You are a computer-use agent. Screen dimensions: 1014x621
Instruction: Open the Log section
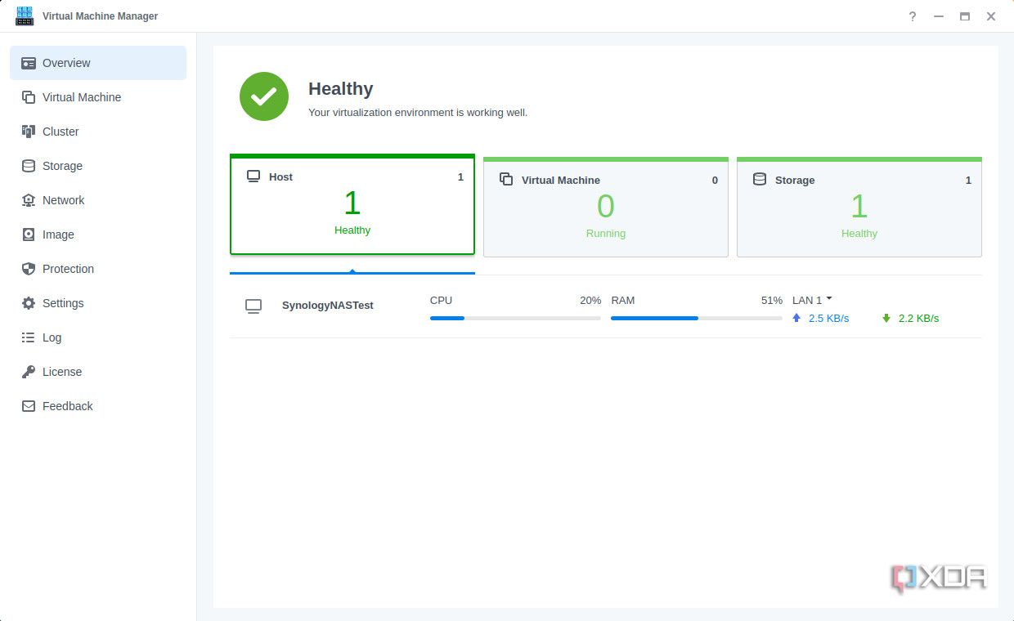[51, 337]
